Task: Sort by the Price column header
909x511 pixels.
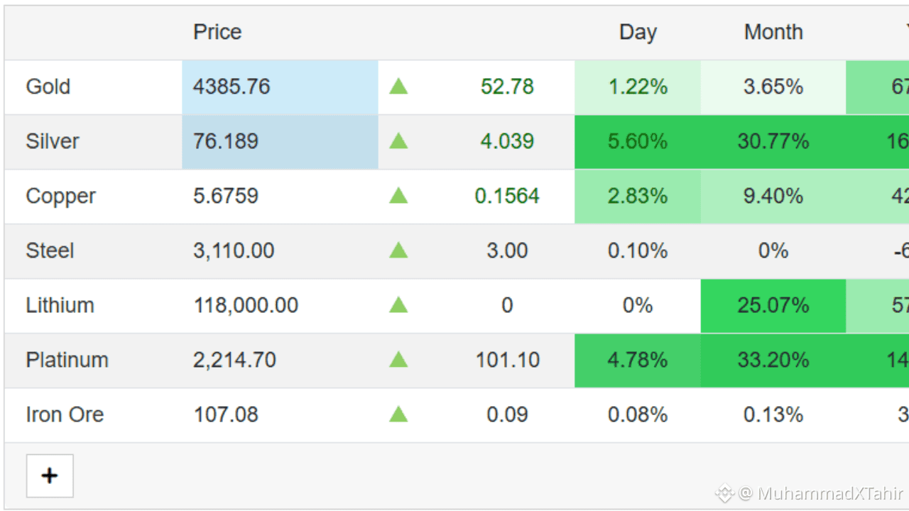Action: coord(217,32)
